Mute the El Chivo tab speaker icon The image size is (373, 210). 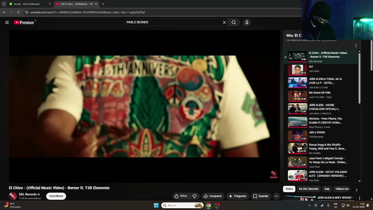coord(91,4)
